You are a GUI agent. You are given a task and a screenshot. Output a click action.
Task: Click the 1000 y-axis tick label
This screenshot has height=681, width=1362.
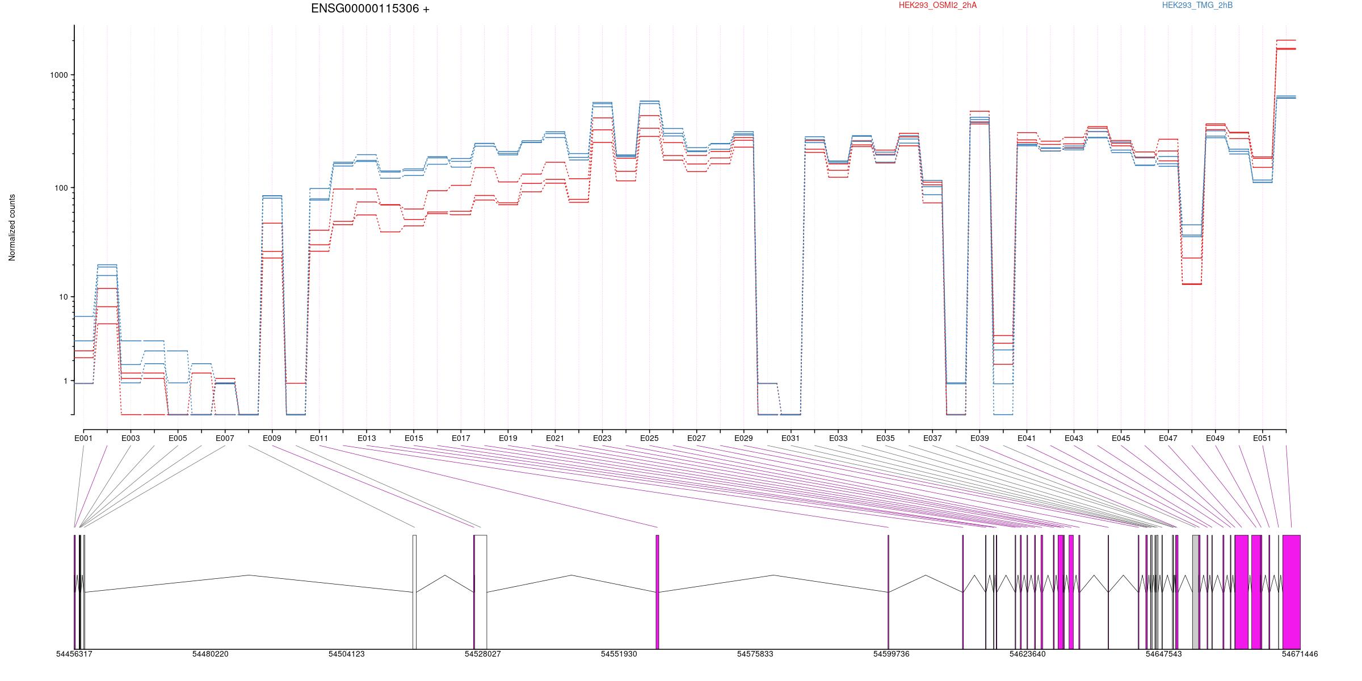point(59,75)
